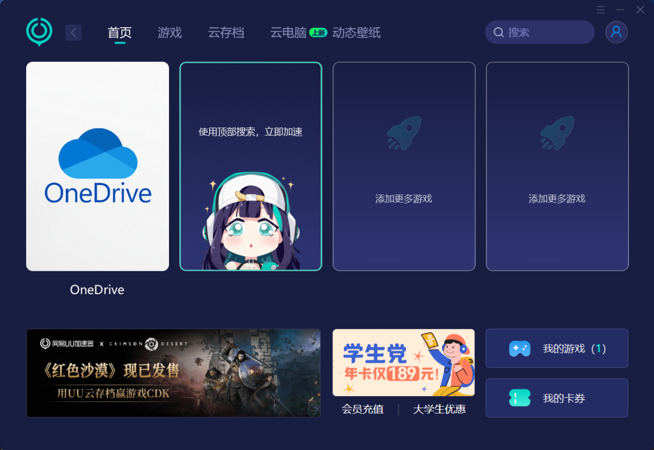Click the rocket icon in the fourth card
Image resolution: width=654 pixels, height=450 pixels.
[557, 132]
